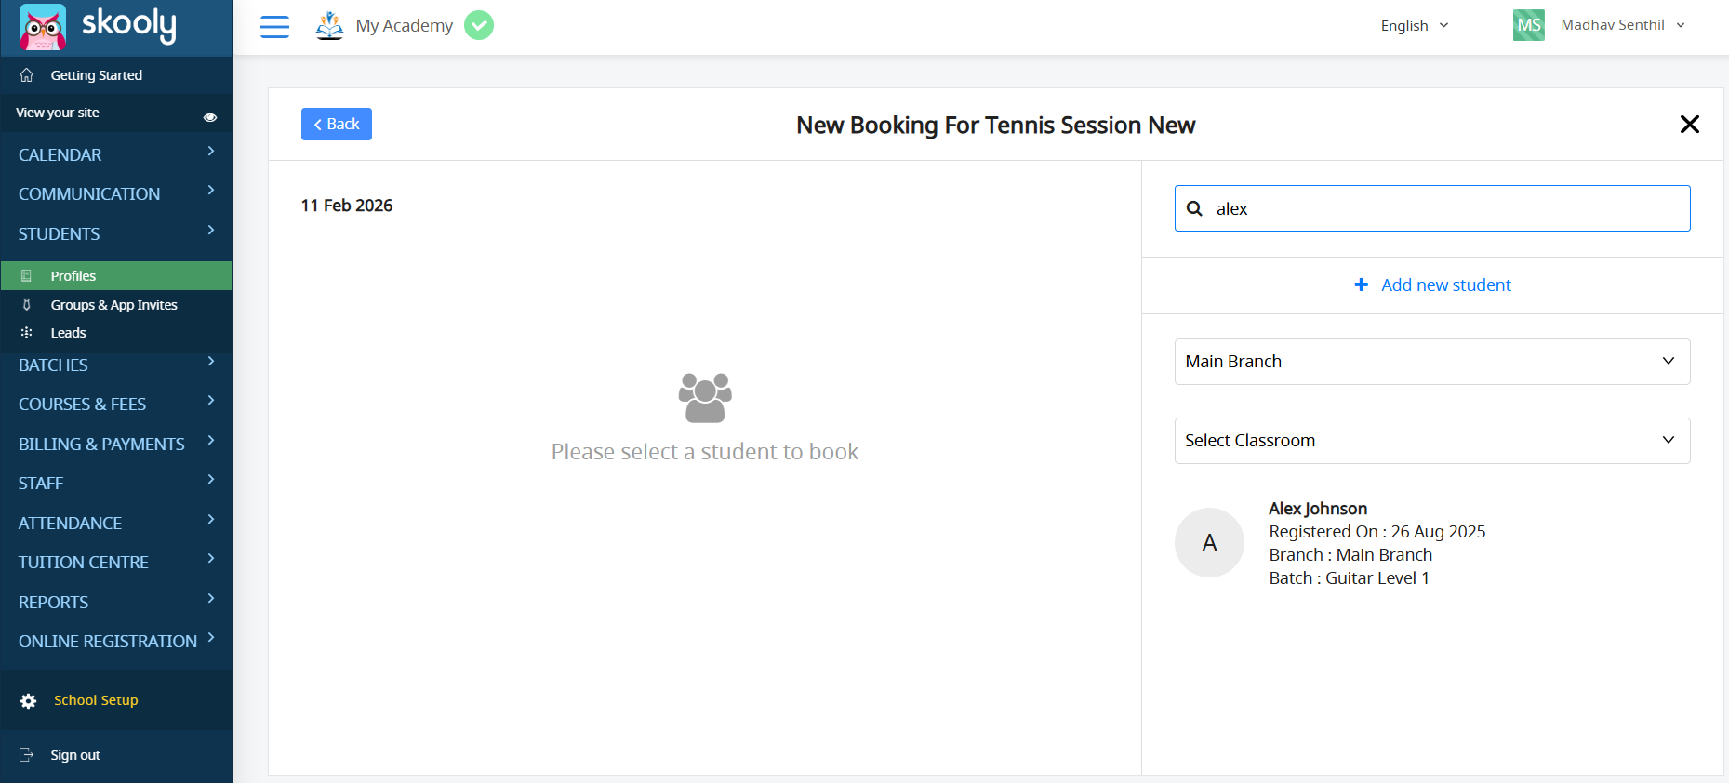The image size is (1729, 783).
Task: Click the Getting Started home icon
Action: (27, 75)
